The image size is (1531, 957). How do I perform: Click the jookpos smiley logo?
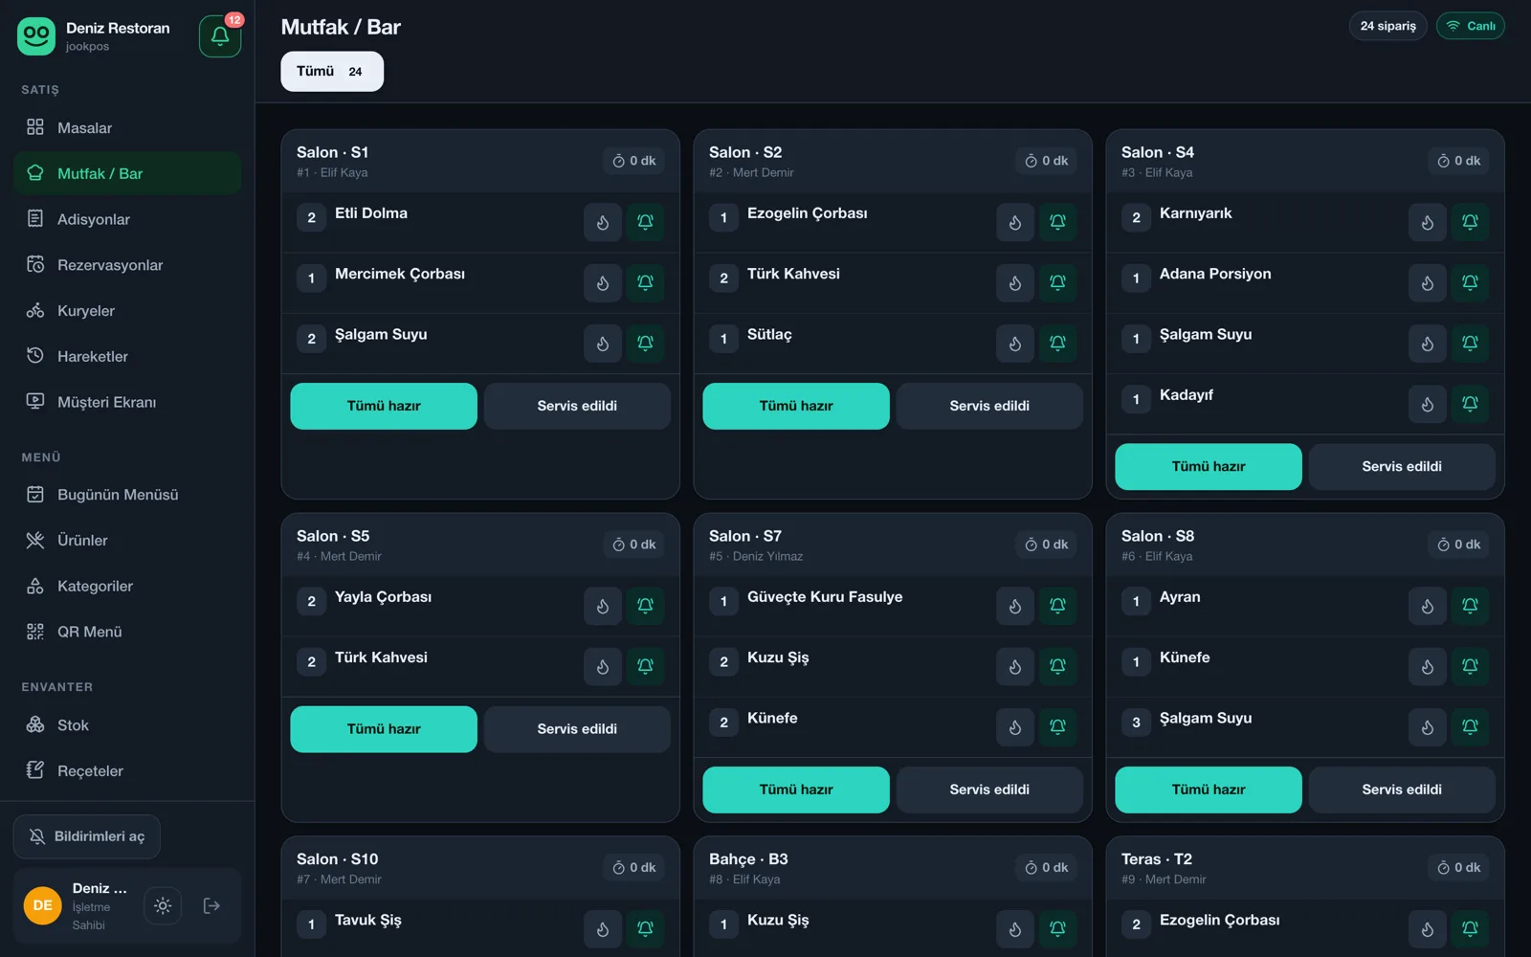pyautogui.click(x=36, y=36)
